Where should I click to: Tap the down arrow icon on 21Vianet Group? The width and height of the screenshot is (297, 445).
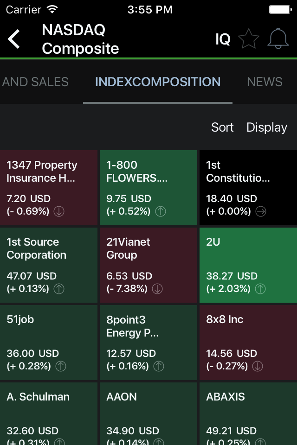(x=157, y=289)
